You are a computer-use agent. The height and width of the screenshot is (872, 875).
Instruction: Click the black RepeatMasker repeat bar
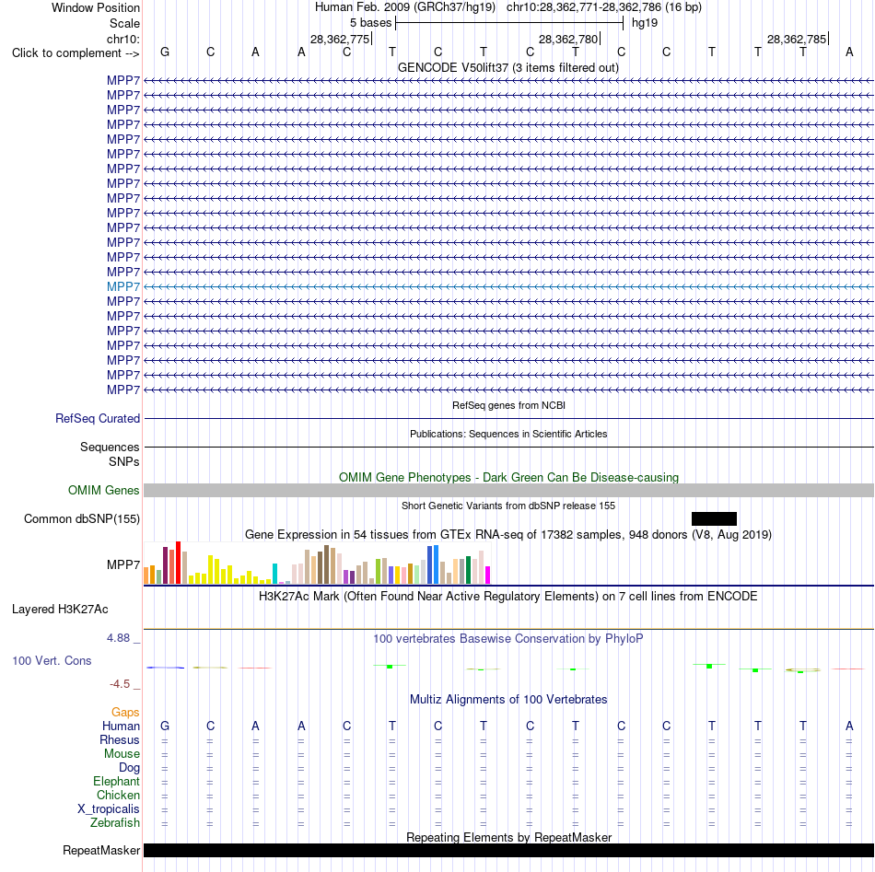click(x=509, y=850)
